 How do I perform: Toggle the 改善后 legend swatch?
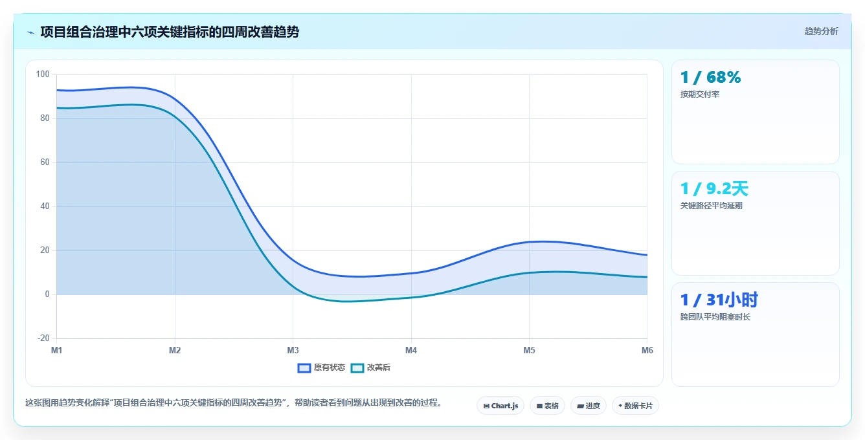357,368
